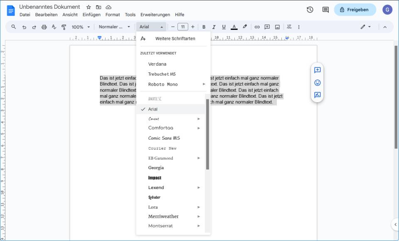This screenshot has height=241, width=399.
Task: Open version history via the clock icon
Action: coord(310,9)
